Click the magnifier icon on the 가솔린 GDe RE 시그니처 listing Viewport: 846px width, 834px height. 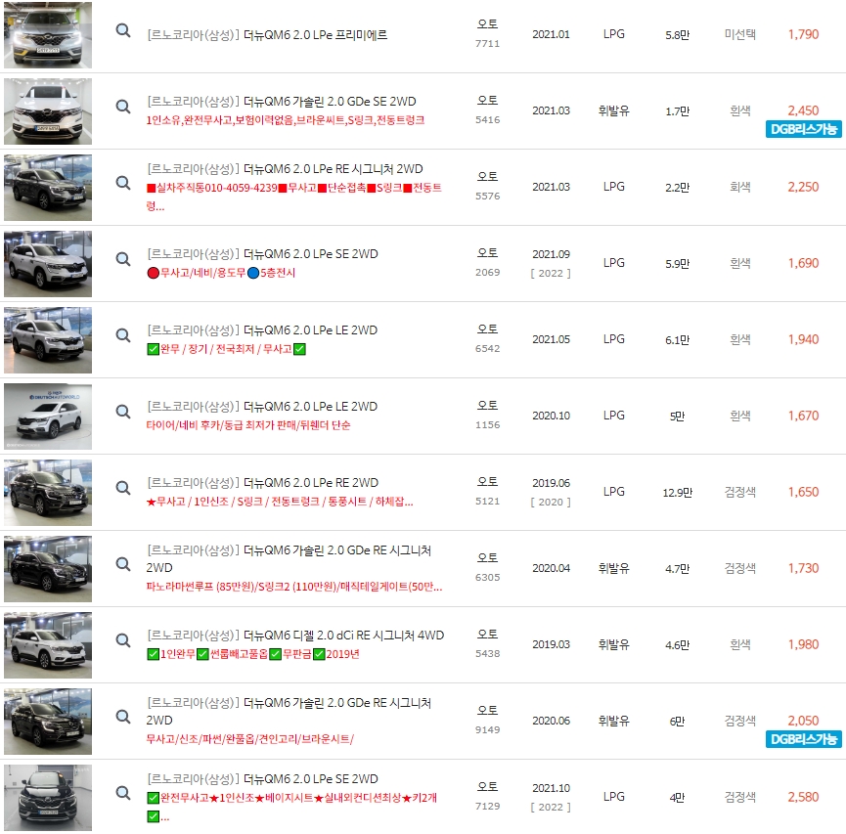click(122, 562)
